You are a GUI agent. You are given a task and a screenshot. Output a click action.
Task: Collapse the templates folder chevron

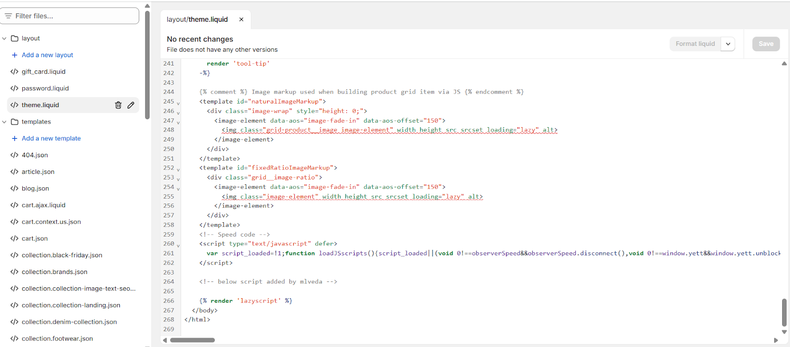[4, 122]
